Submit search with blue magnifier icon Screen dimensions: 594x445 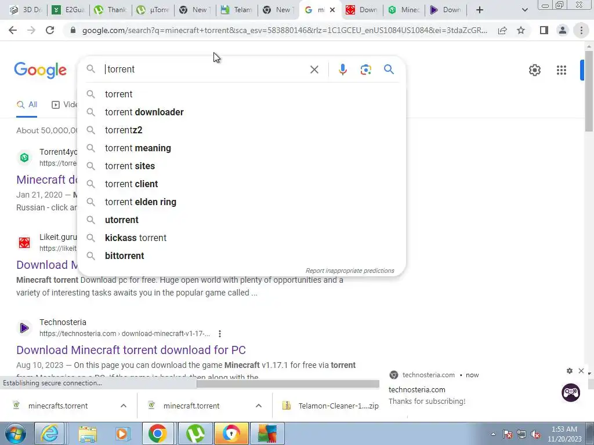click(x=389, y=70)
